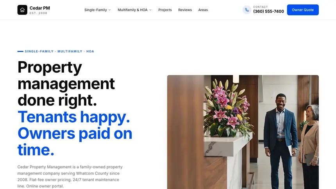This screenshot has width=336, height=189.
Task: Click the SINGLE-FAMILY · MULTIFAMILY · HOA tagline
Action: (x=59, y=52)
